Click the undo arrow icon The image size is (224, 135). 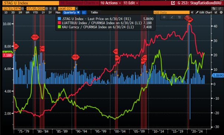tap(214, 9)
